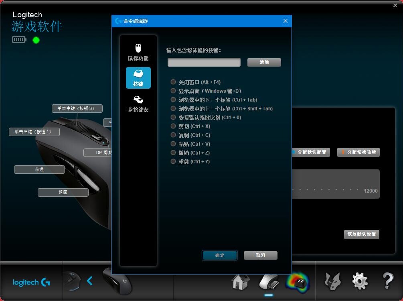Open the home icon in bottom bar
The image size is (403, 301).
pyautogui.click(x=240, y=282)
